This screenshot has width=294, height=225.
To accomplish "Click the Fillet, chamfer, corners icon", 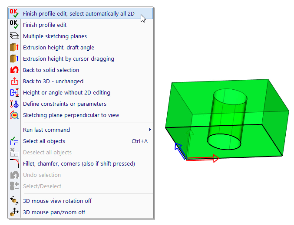I will 14,164.
